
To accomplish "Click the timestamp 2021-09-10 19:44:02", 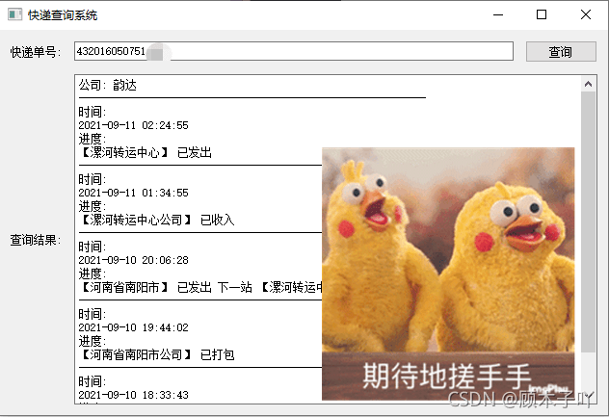I will [133, 327].
